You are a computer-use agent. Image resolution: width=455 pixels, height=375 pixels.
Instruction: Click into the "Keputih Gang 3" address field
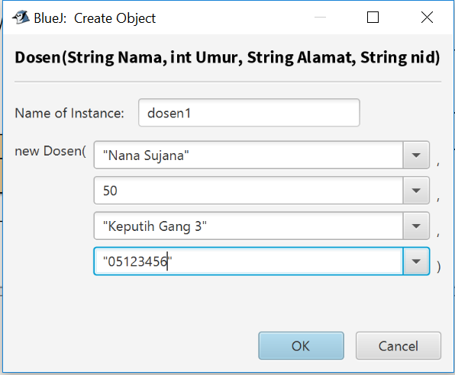tap(248, 226)
